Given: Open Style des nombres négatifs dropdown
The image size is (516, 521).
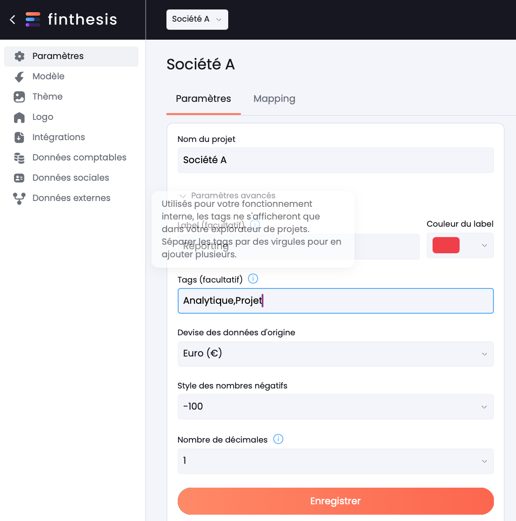Looking at the screenshot, I should (336, 407).
